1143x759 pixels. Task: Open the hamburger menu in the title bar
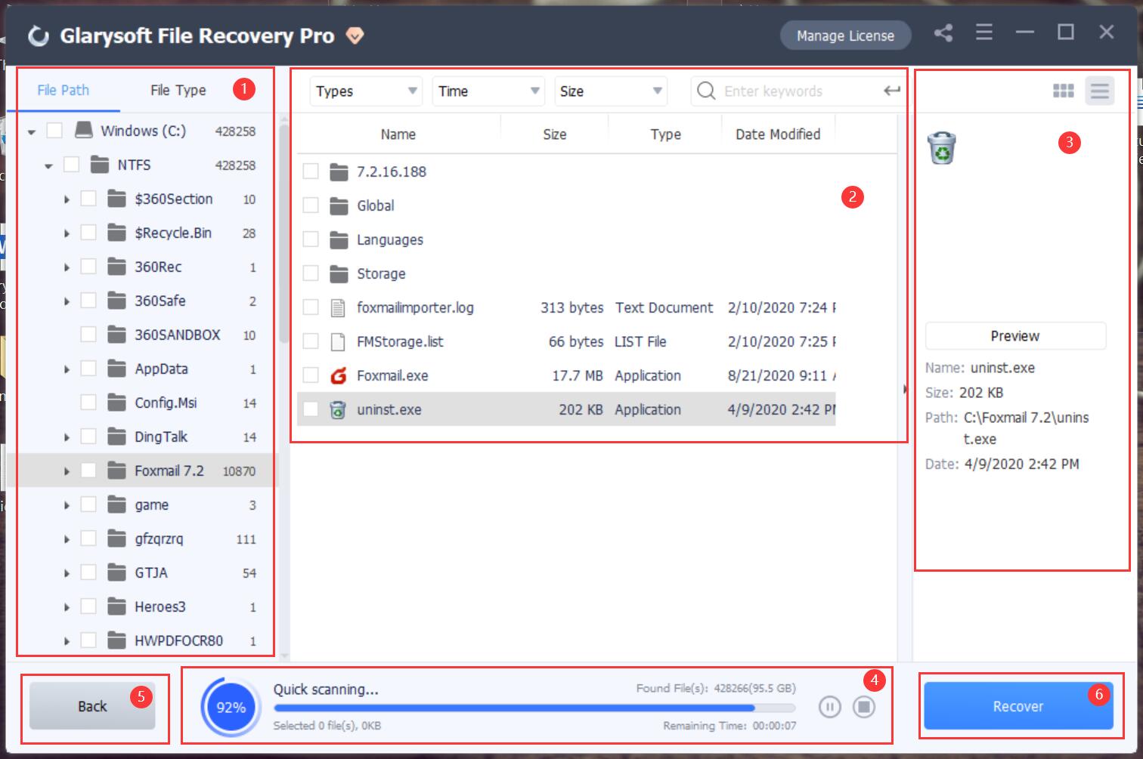click(983, 34)
